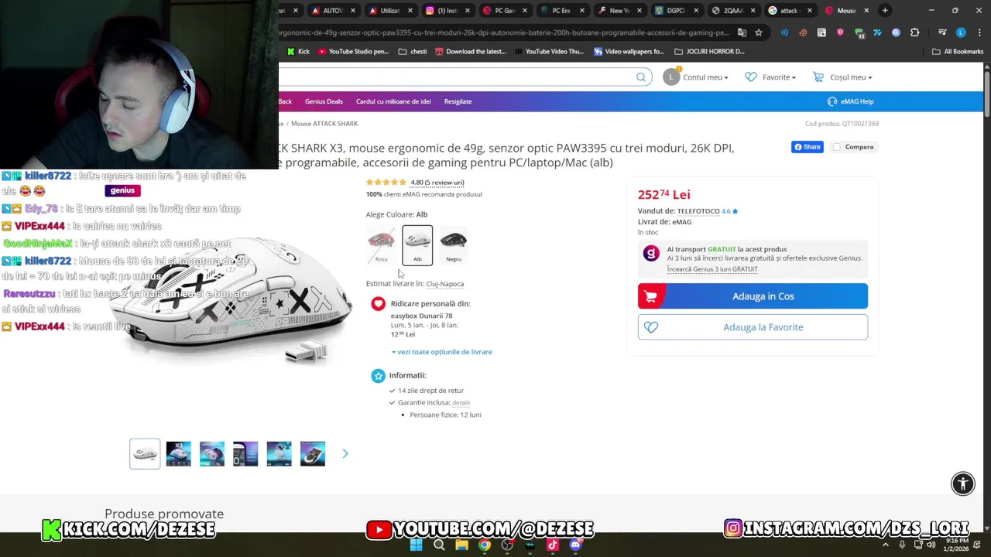Screen dimensions: 991x557
Task: Open the accessibility widget icon
Action: point(963,484)
